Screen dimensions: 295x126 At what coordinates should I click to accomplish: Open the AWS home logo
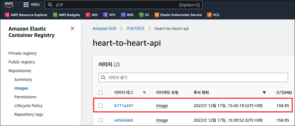point(9,5)
